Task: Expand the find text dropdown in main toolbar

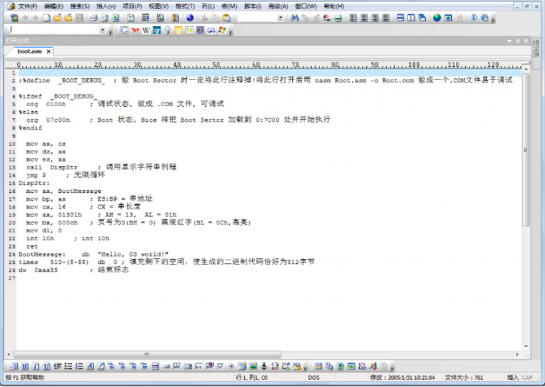Action: 281,18
